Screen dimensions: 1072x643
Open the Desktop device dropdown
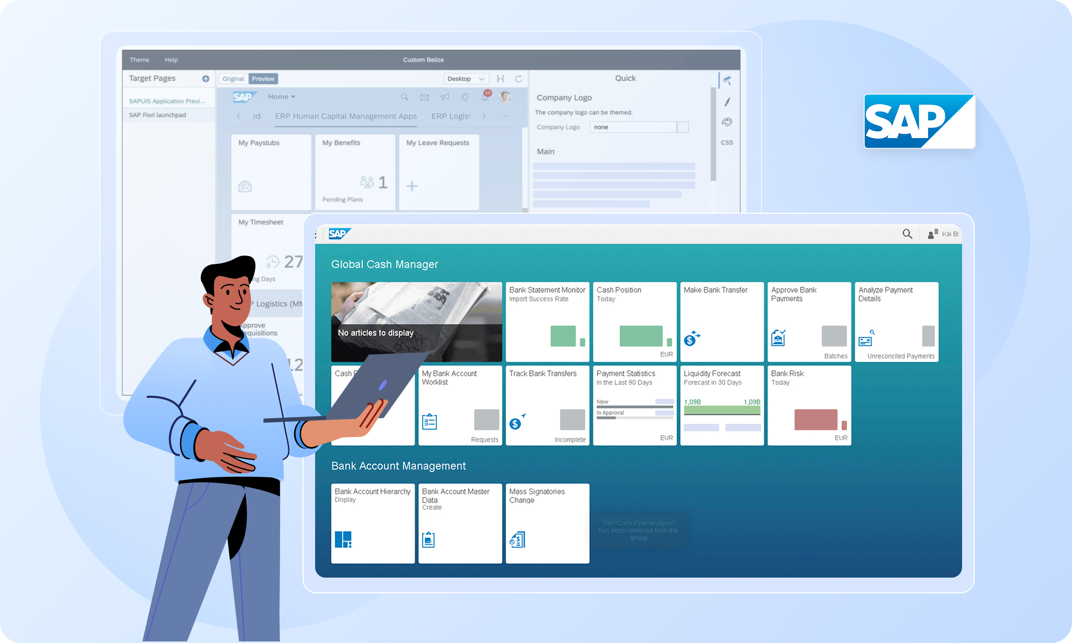(x=466, y=79)
